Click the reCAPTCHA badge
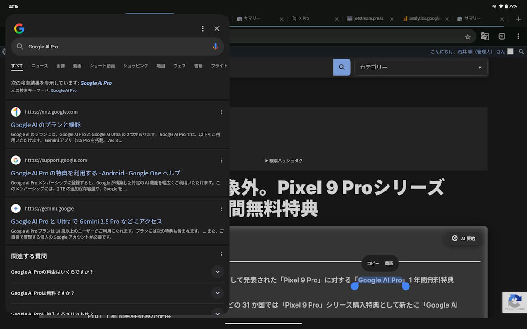The image size is (527, 329). coord(515,302)
